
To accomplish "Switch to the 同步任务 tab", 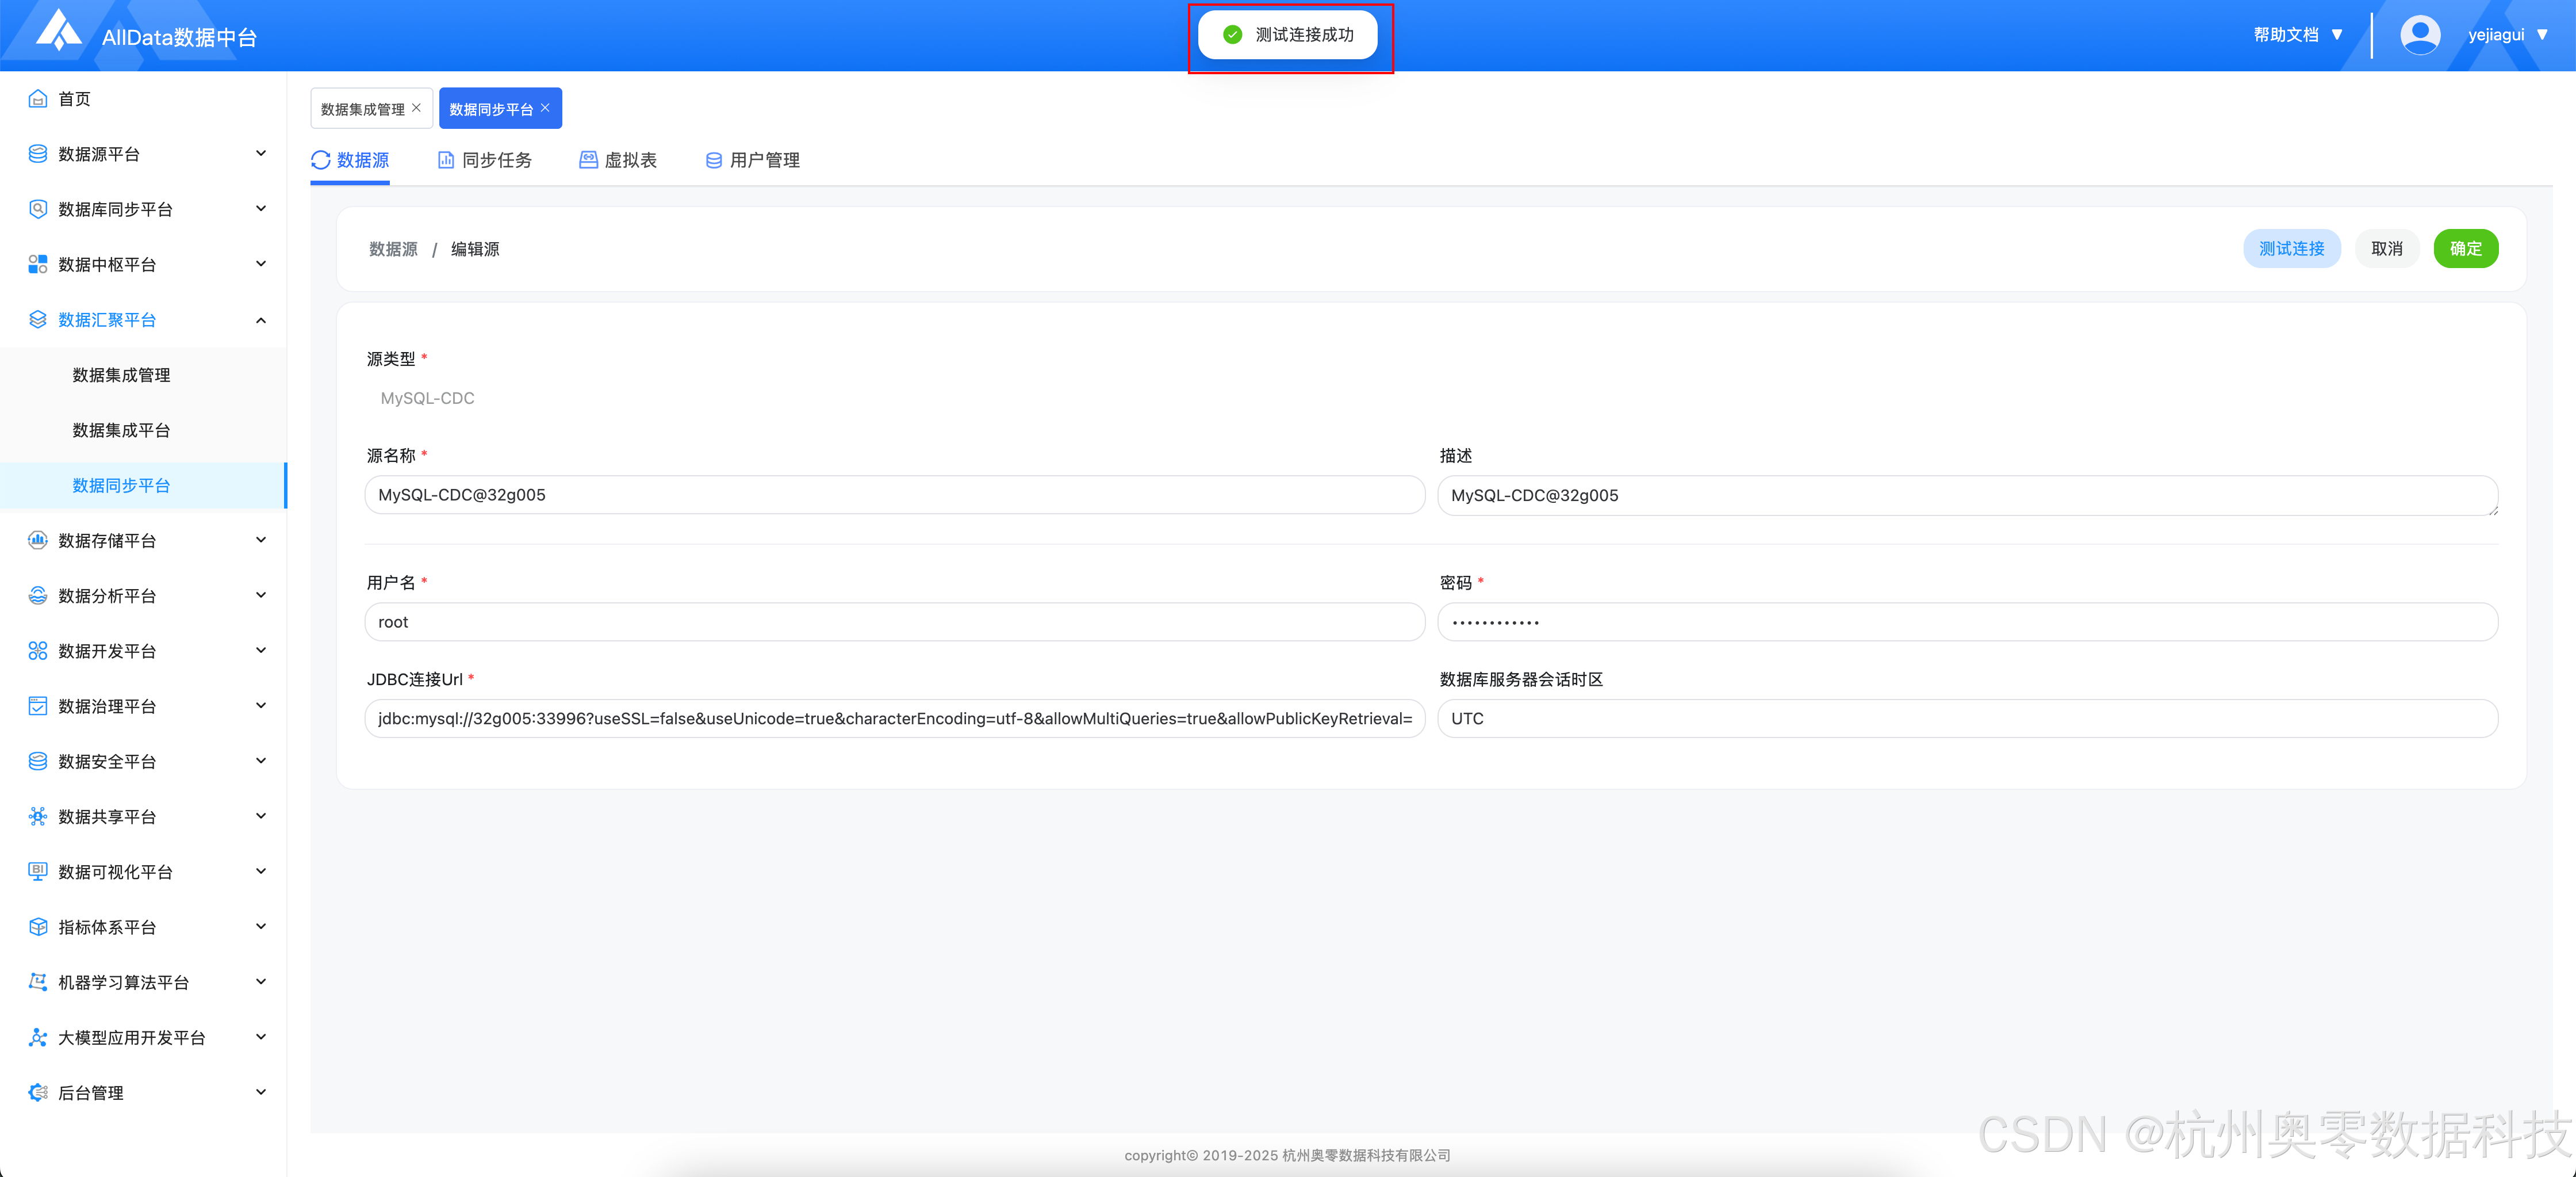I will click(x=485, y=160).
